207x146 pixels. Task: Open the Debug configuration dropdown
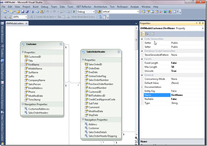94,12
